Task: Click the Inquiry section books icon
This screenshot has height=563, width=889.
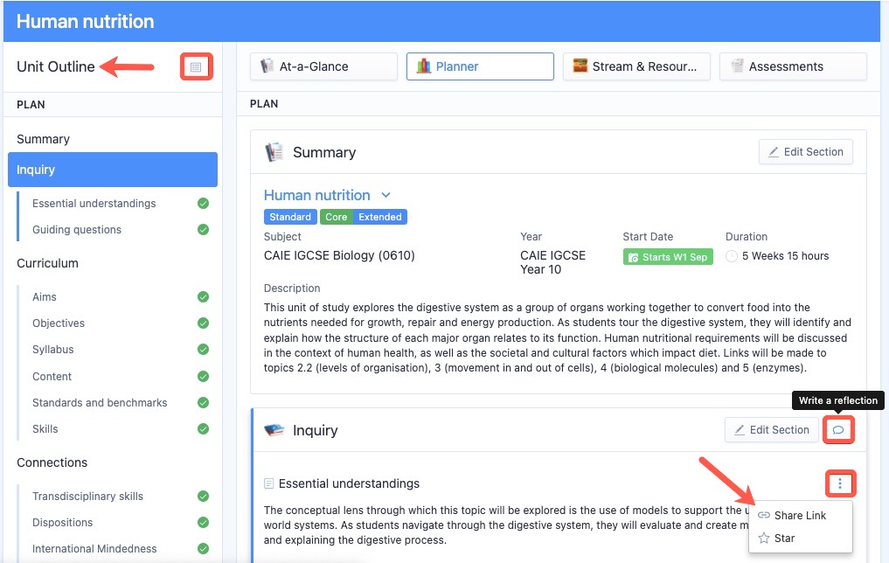Action: click(x=274, y=430)
